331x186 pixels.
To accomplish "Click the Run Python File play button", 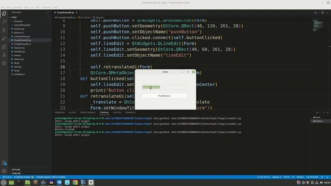I will pos(315,12).
